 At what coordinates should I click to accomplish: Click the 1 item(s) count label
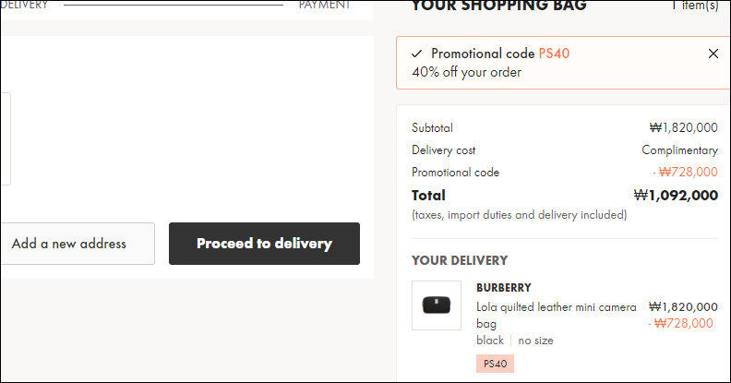pos(695,6)
